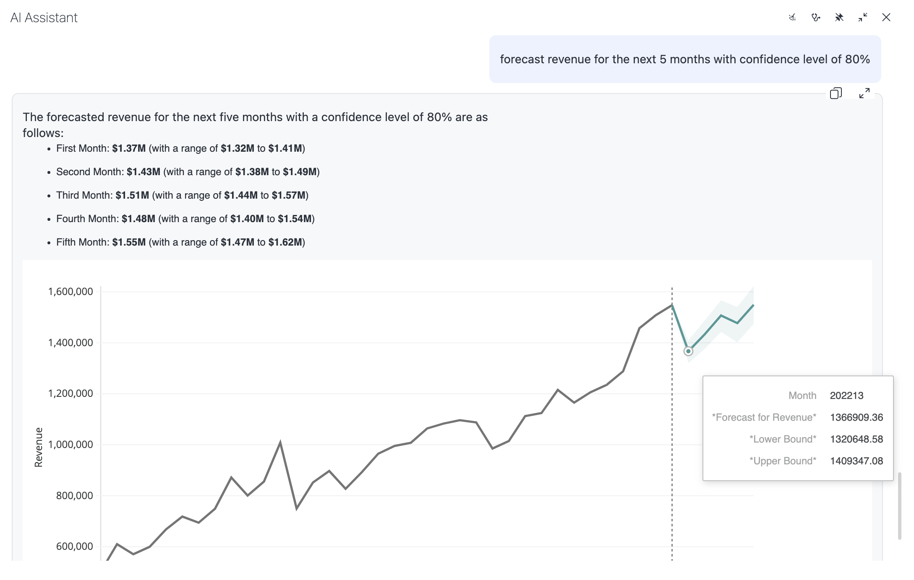
Task: Close the AI Assistant panel
Action: pos(886,18)
